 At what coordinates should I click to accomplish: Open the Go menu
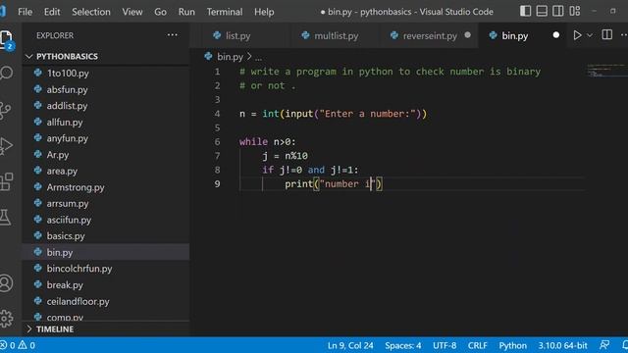pyautogui.click(x=160, y=12)
